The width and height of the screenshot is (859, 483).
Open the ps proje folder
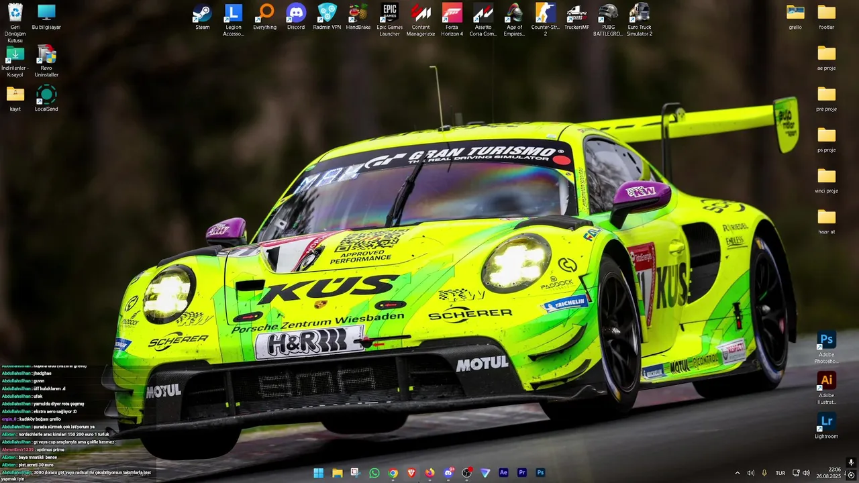click(827, 140)
